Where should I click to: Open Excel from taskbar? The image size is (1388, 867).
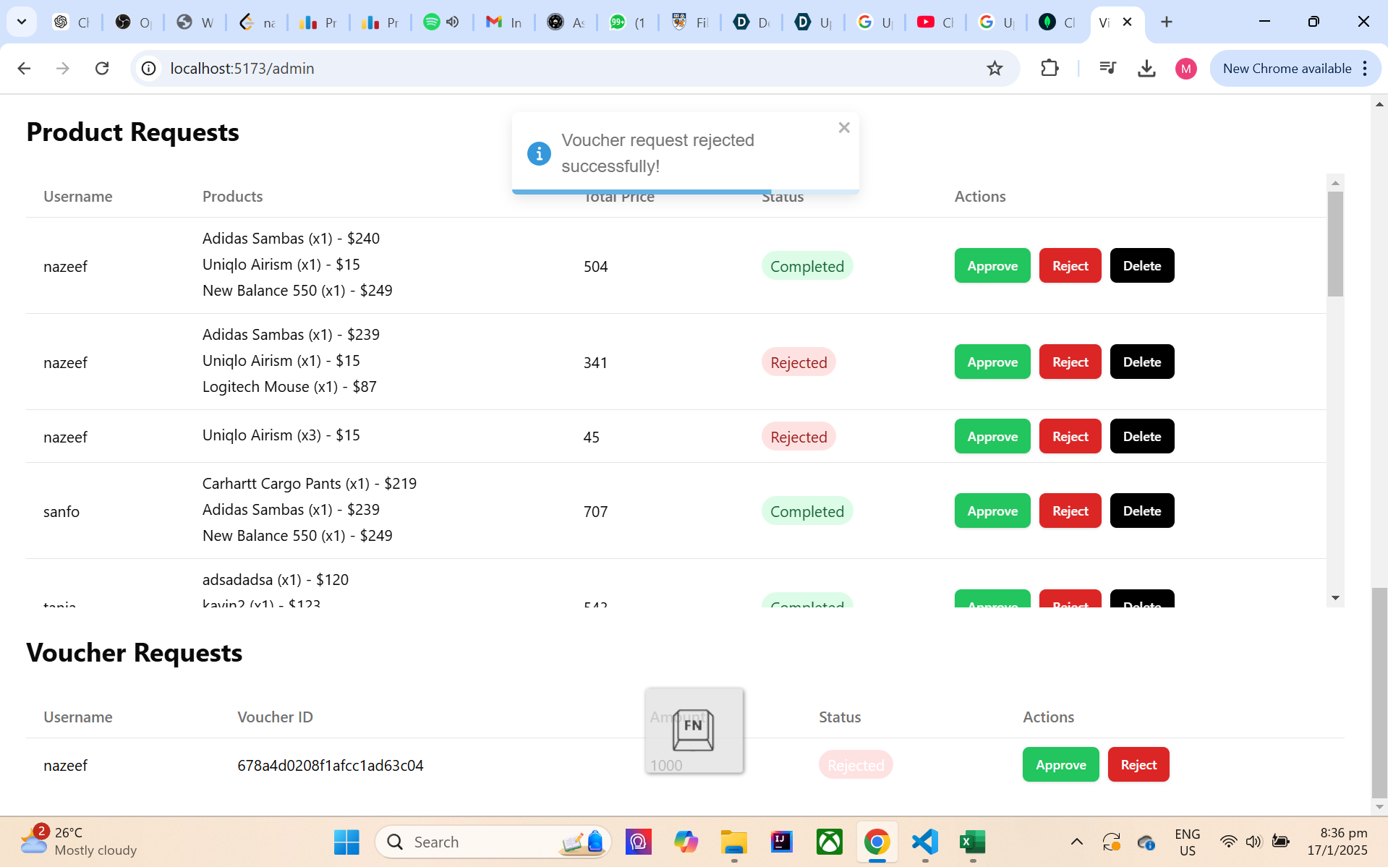tap(973, 842)
